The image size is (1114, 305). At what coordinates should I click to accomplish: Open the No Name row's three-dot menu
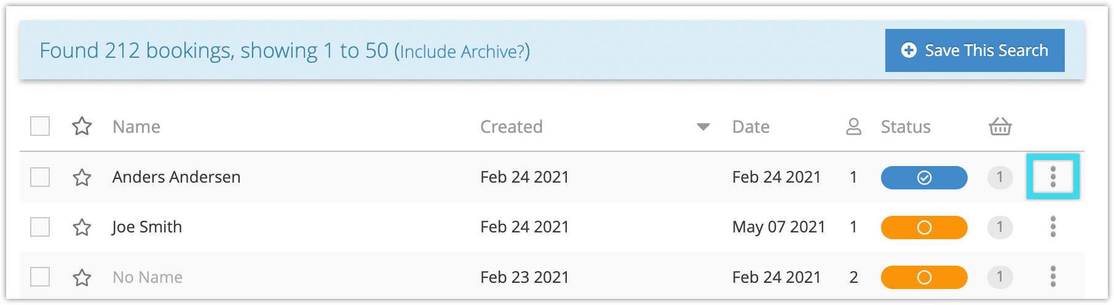point(1053,277)
